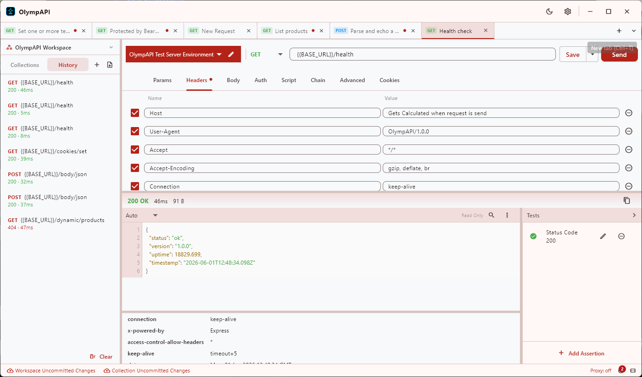Uncheck the User-Agent header checkbox
The image size is (642, 377).
135,131
